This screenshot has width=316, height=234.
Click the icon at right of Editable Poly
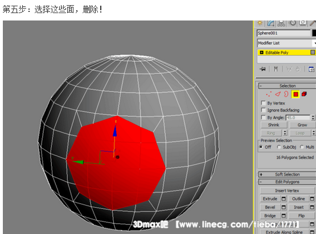coord(313,52)
